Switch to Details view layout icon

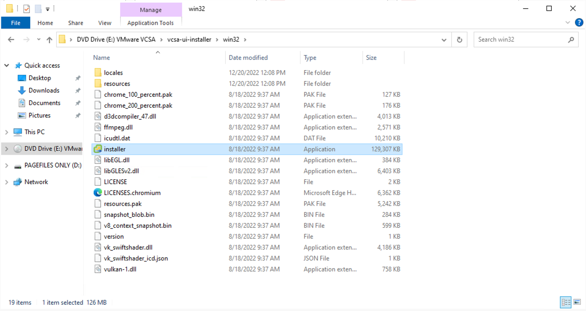pos(565,302)
